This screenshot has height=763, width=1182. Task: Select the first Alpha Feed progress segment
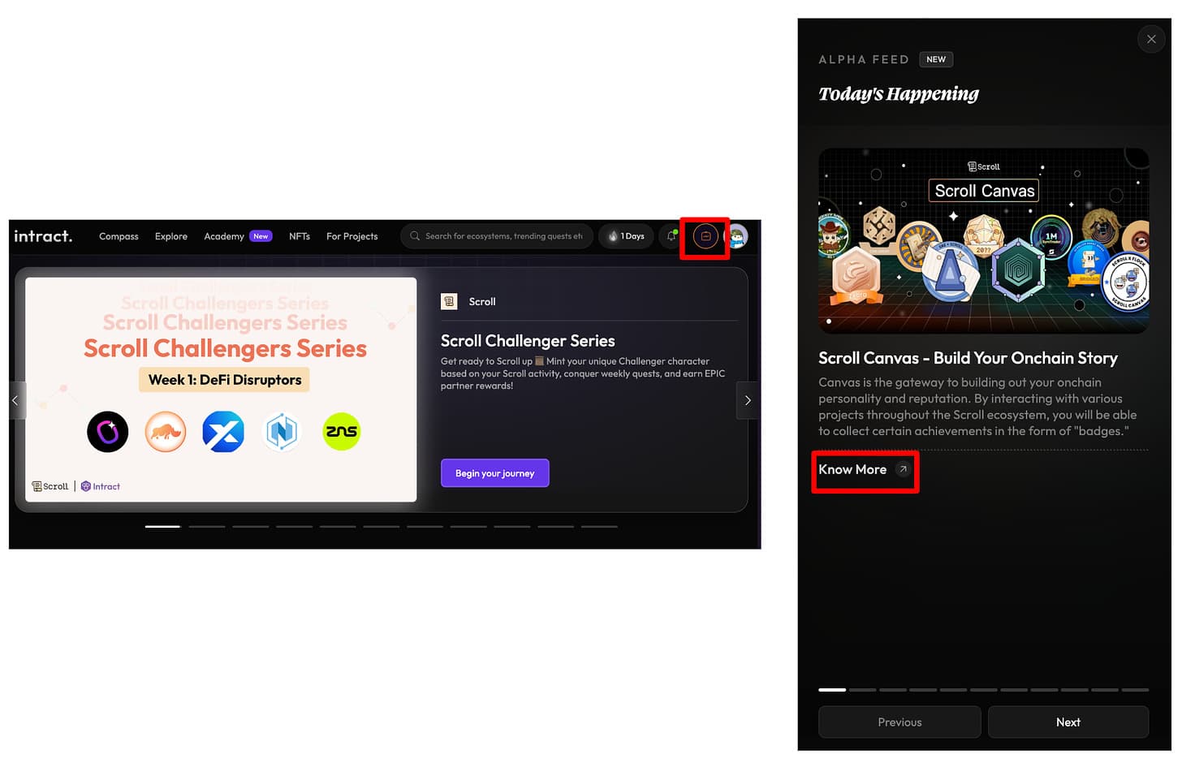point(832,690)
